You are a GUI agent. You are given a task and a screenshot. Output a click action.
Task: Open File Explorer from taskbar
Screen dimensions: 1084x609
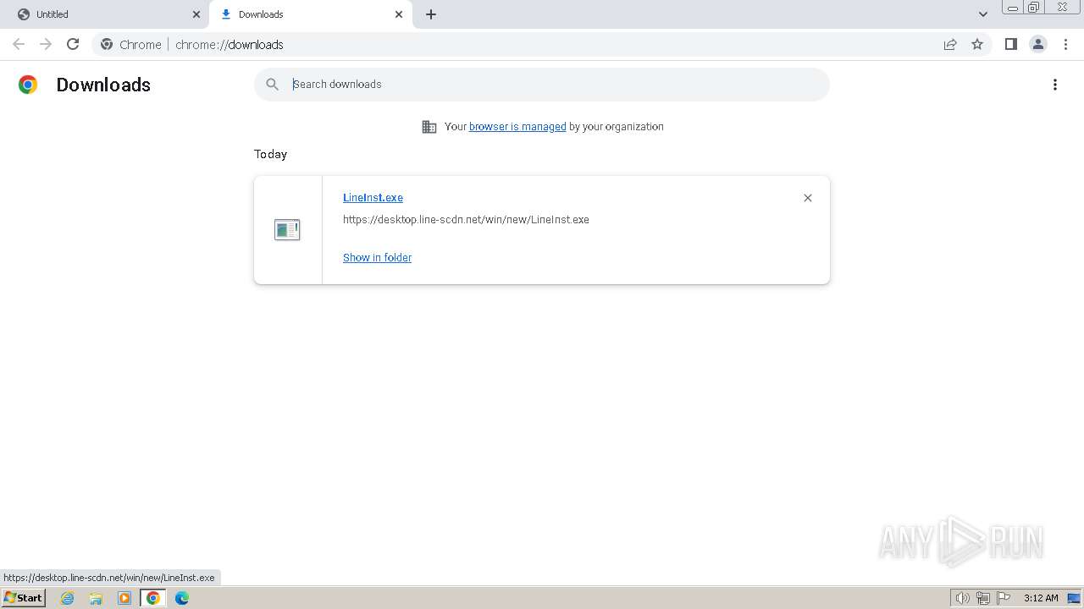point(96,598)
